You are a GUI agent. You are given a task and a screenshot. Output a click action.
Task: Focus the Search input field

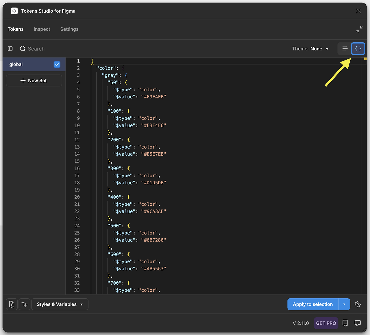point(36,49)
